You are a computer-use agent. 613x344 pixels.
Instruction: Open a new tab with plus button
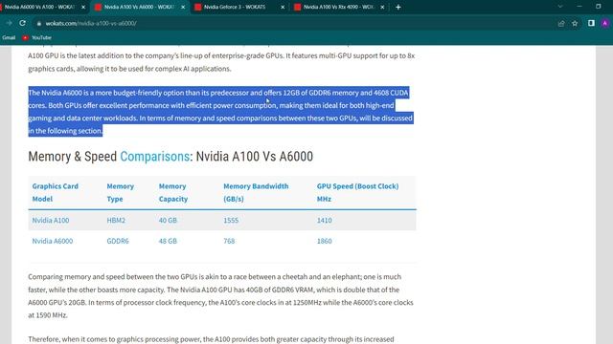[x=398, y=7]
